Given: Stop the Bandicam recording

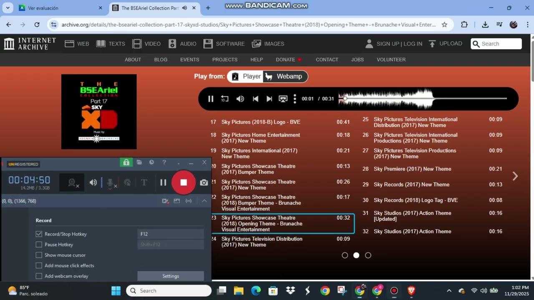Looking at the screenshot, I should click(x=184, y=182).
